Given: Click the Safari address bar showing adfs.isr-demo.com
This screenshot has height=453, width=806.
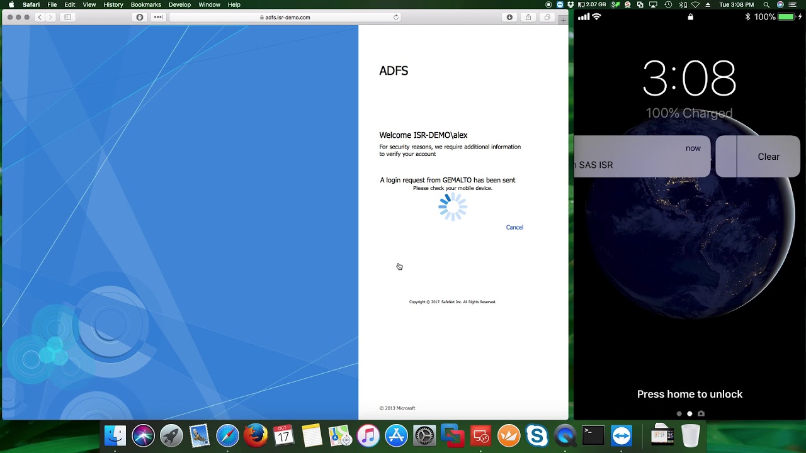Looking at the screenshot, I should point(285,17).
